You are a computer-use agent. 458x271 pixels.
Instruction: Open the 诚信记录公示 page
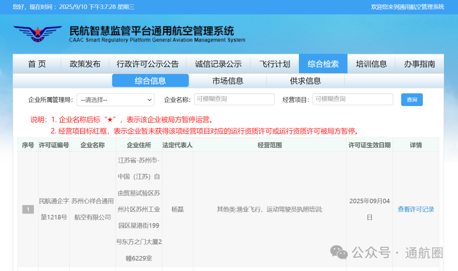coord(219,63)
